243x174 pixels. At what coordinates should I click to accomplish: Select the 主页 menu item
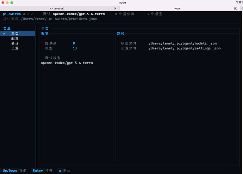coord(17,34)
